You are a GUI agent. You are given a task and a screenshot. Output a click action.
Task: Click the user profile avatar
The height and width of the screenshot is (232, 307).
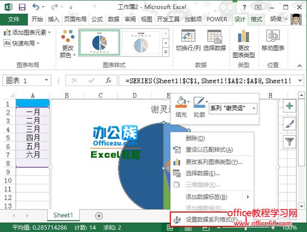[296, 19]
